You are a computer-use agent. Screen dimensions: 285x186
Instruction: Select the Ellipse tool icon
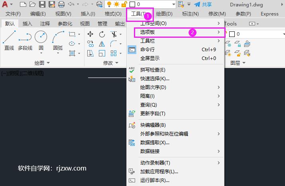point(72,43)
